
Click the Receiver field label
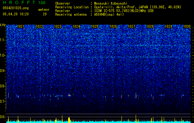[x=63, y=11]
